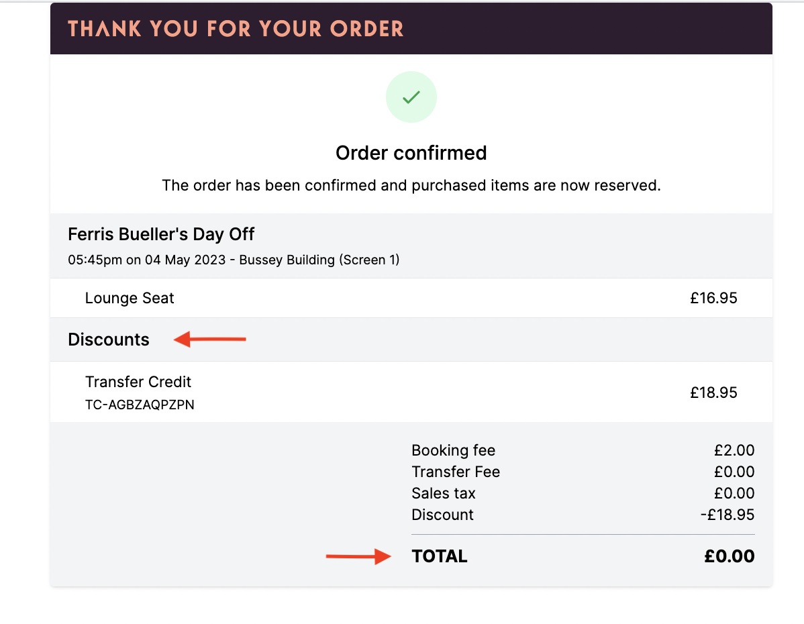Click the TC-AGBZAQPZPN credit code
The height and width of the screenshot is (624, 804).
[x=140, y=405]
